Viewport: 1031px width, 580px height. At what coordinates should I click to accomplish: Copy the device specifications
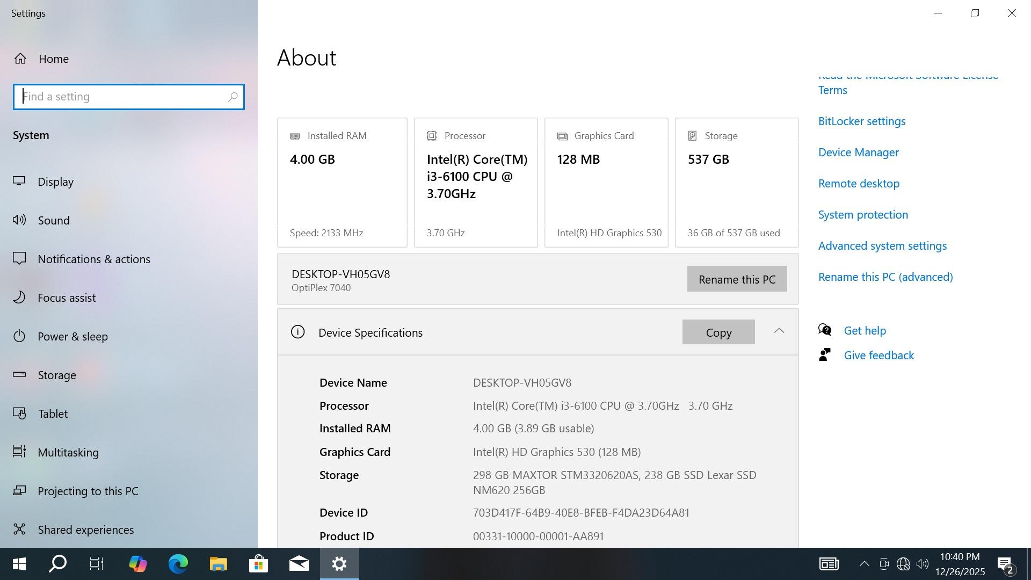(x=718, y=332)
